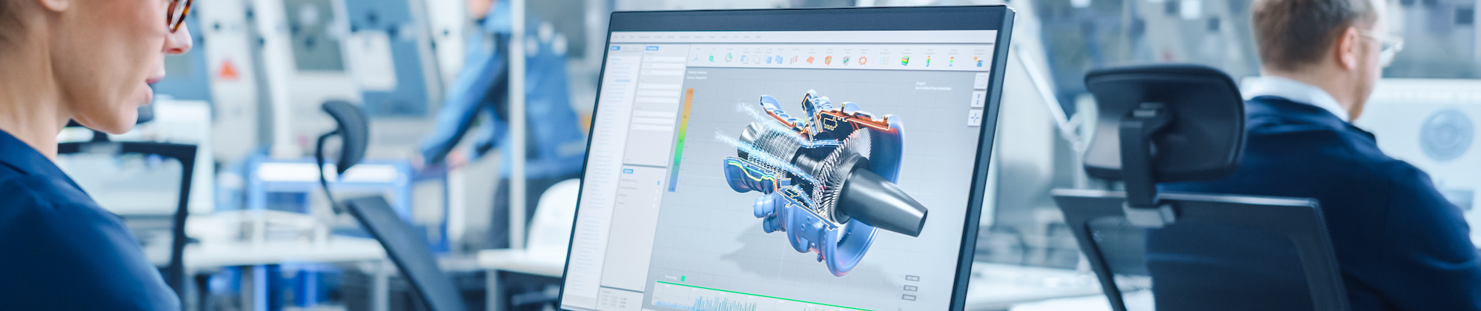Screen dimensions: 1481x311
Task: Click the orange cube with green center icon
Action: [x=828, y=60]
